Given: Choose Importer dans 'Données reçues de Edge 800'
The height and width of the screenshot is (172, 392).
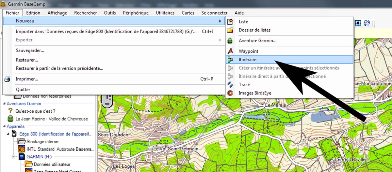Looking at the screenshot, I should 114,32.
